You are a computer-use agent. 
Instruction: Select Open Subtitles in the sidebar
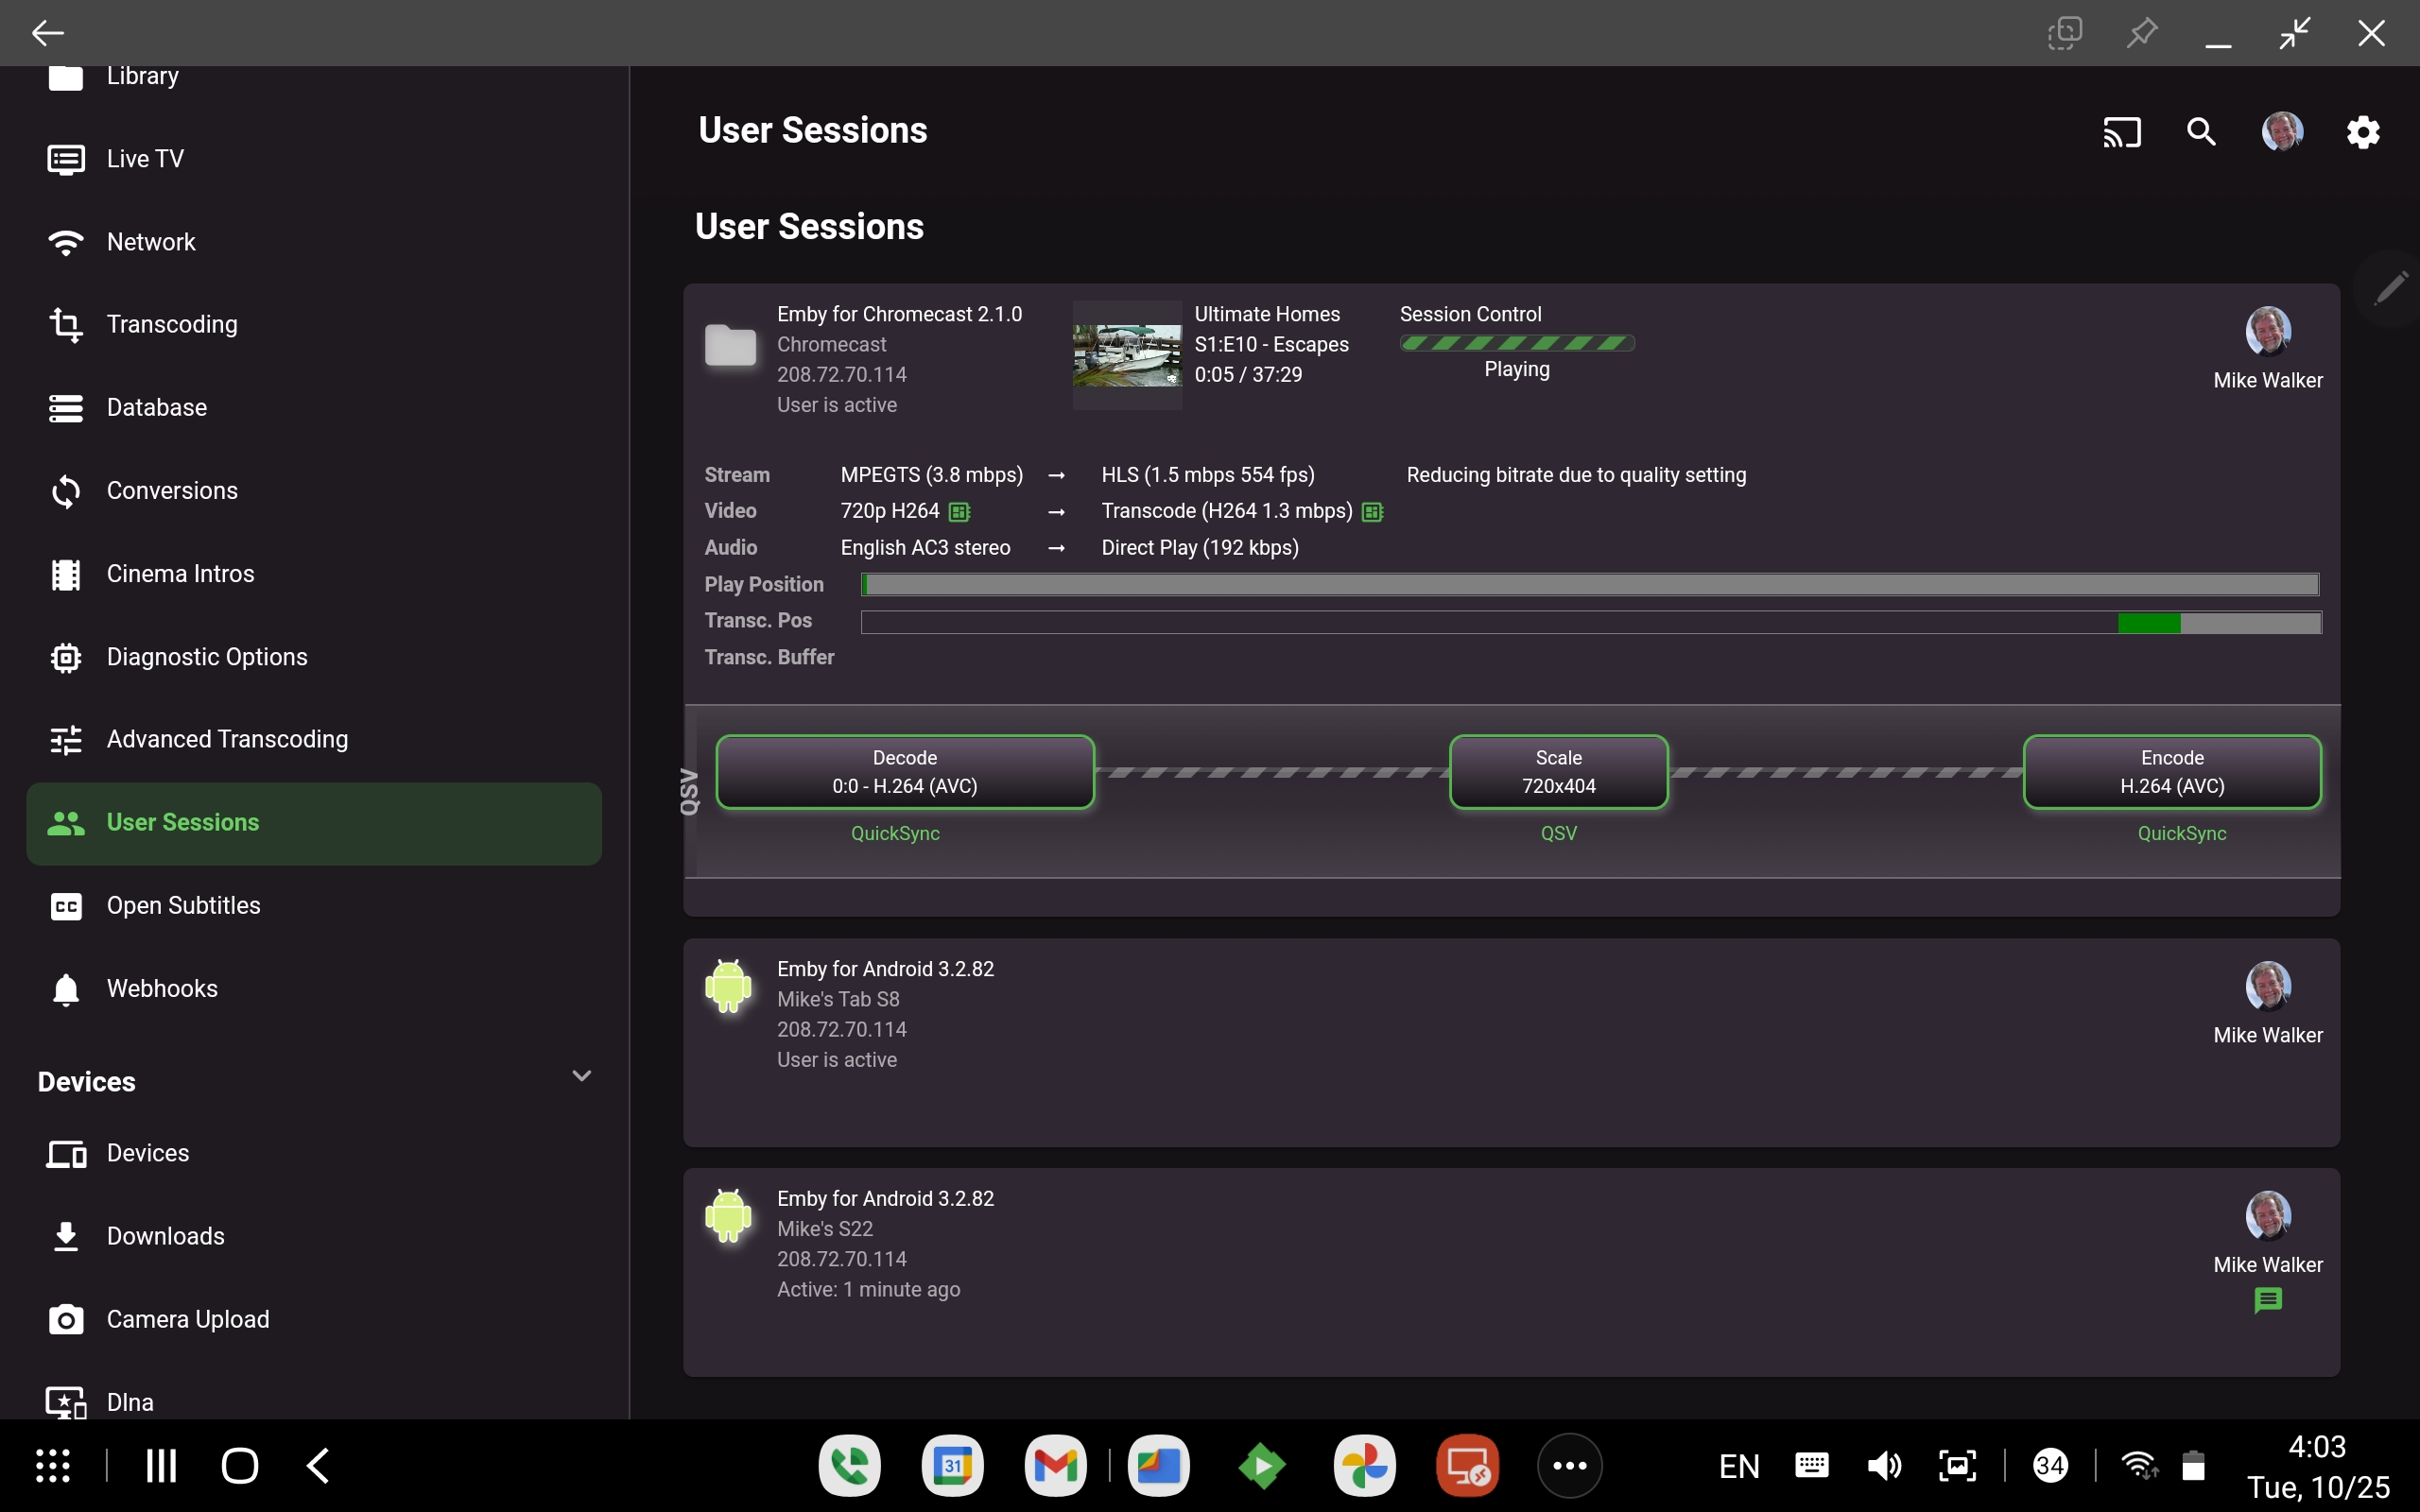(183, 905)
